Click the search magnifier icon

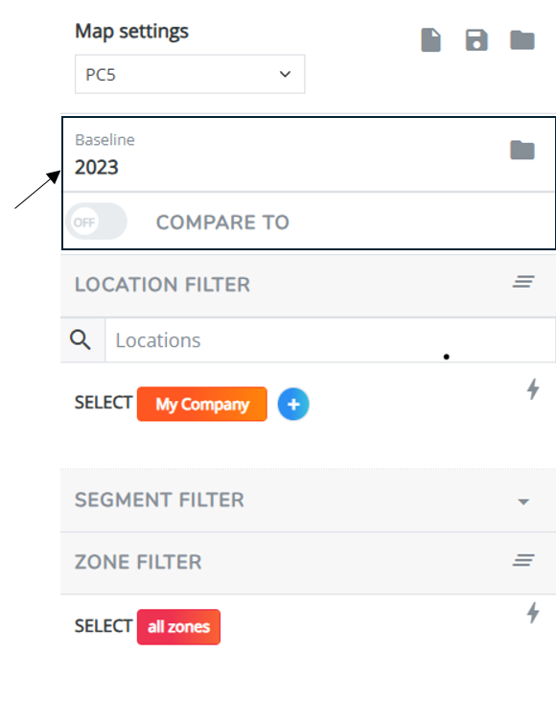(x=81, y=339)
